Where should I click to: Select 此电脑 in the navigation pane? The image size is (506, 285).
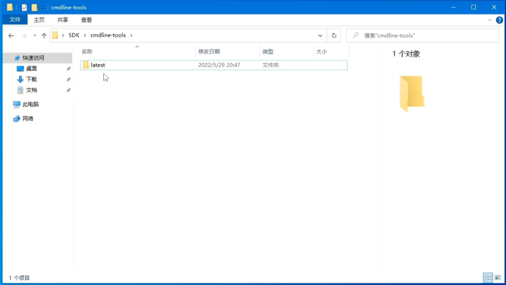30,104
